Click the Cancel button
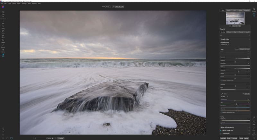This screenshot has height=140, width=257. [246, 138]
